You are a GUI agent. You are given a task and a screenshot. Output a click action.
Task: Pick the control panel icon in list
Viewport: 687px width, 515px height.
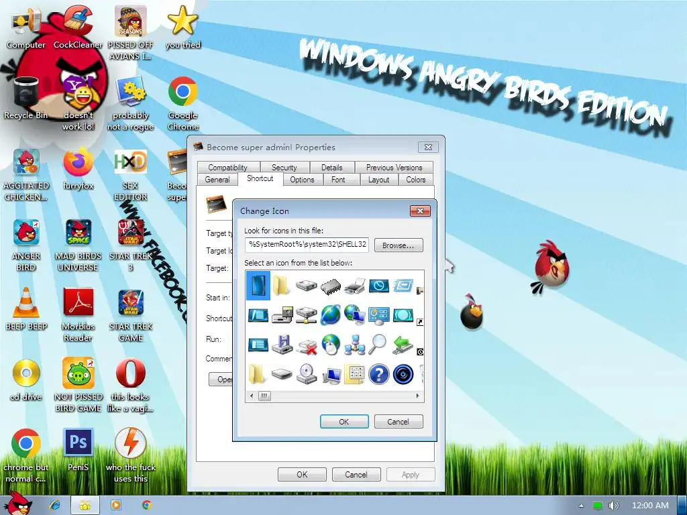pos(379,315)
